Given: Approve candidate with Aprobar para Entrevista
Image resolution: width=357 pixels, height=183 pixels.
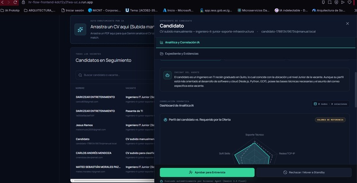Looking at the screenshot, I should click(x=207, y=172).
